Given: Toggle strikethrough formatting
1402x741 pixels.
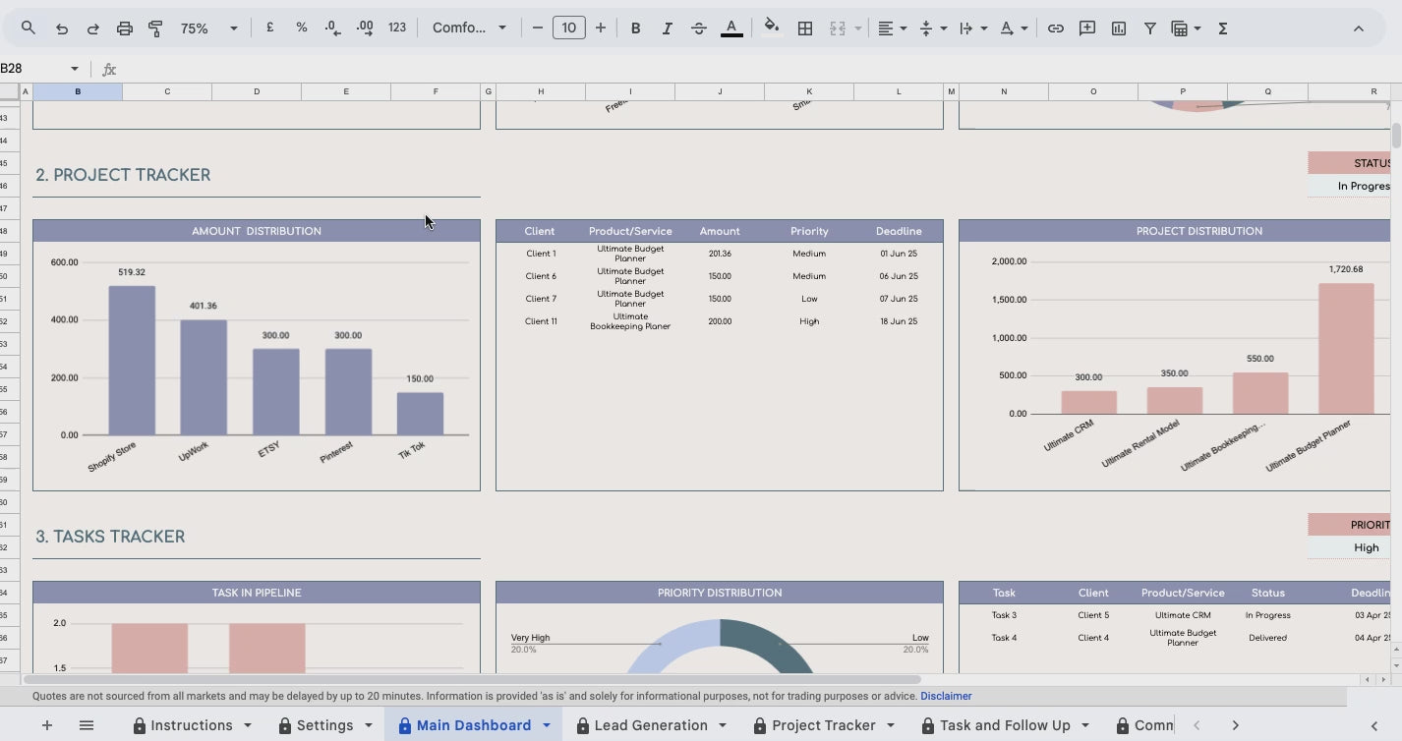Looking at the screenshot, I should click(x=699, y=28).
